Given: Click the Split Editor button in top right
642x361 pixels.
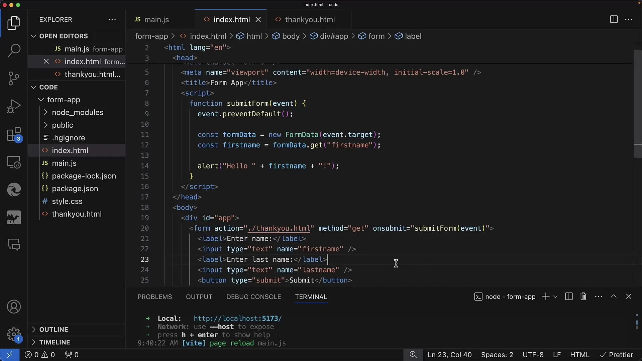Looking at the screenshot, I should coord(614,19).
